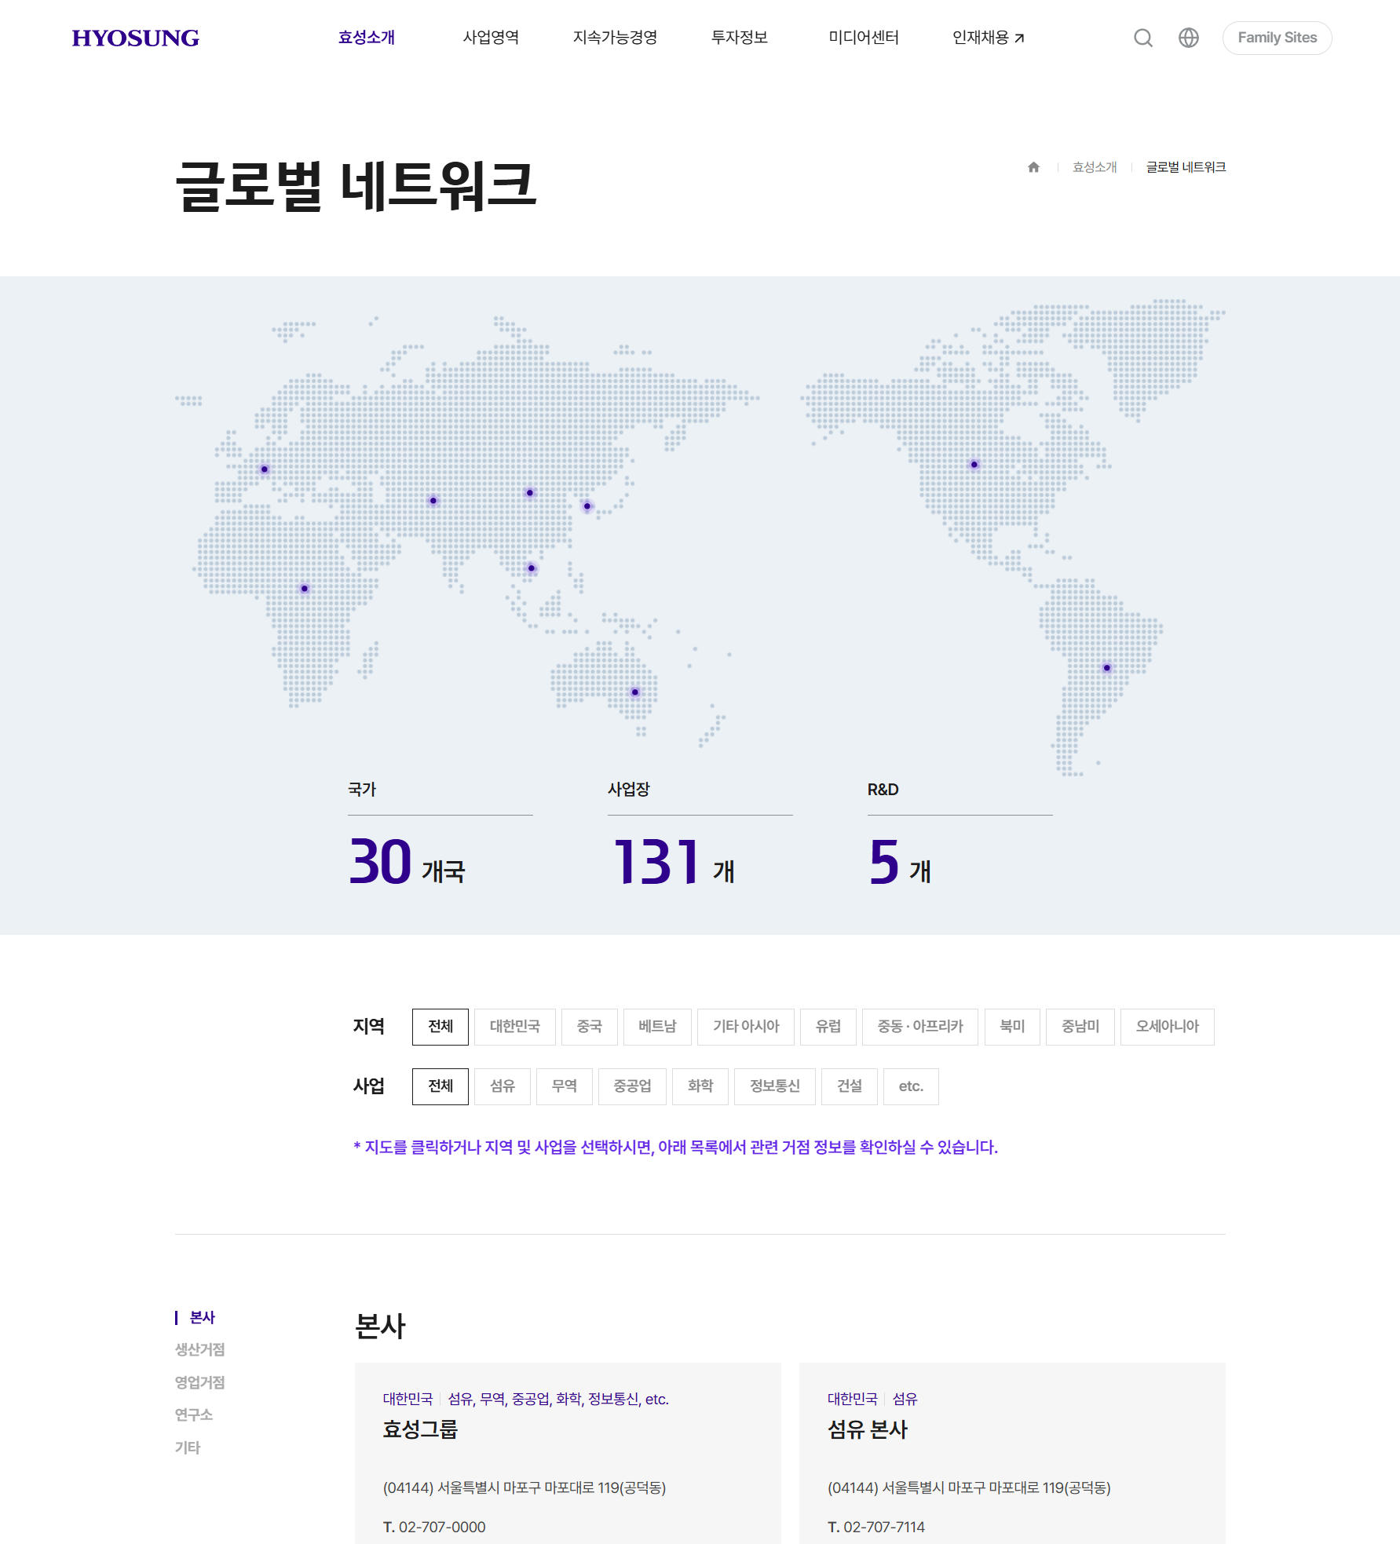Click the map marker in Western Europe
1400x1544 pixels.
click(265, 469)
